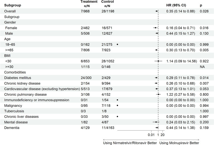Click the Chronic pulmonary disease forest plot marker

coord(158,94)
